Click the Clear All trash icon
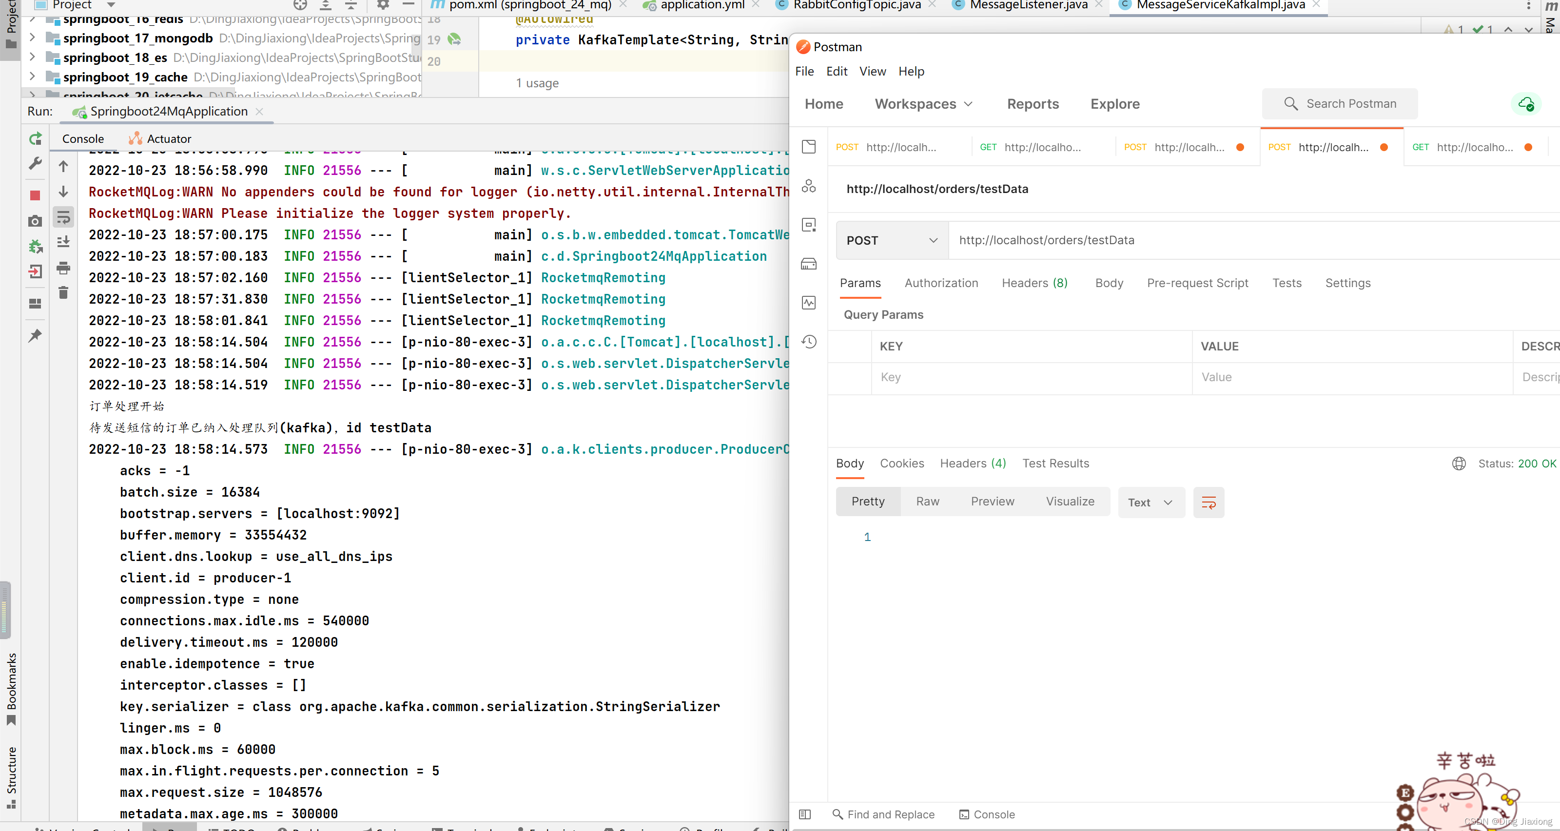 point(63,293)
